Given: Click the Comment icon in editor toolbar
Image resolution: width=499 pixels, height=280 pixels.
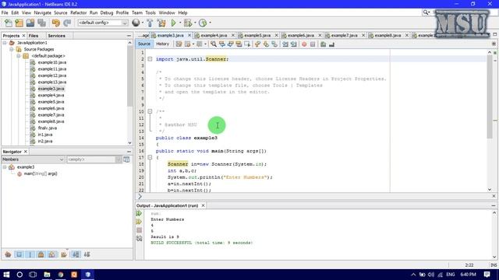Looking at the screenshot, I should coord(324,44).
